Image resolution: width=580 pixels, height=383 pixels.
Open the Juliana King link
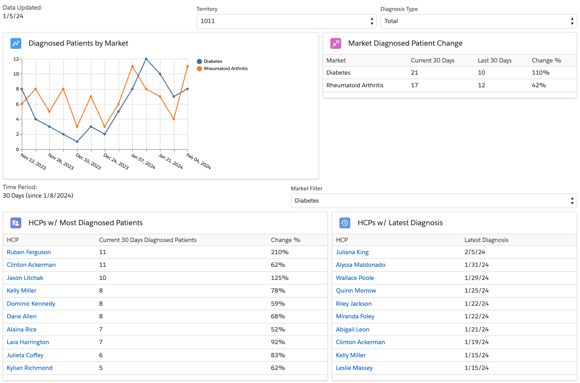(x=352, y=252)
